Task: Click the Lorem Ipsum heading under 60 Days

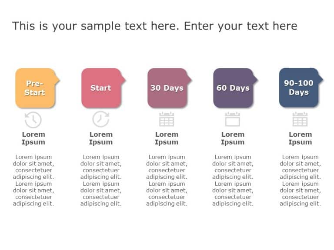Action: [x=233, y=138]
